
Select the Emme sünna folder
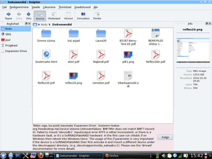coord(46,36)
